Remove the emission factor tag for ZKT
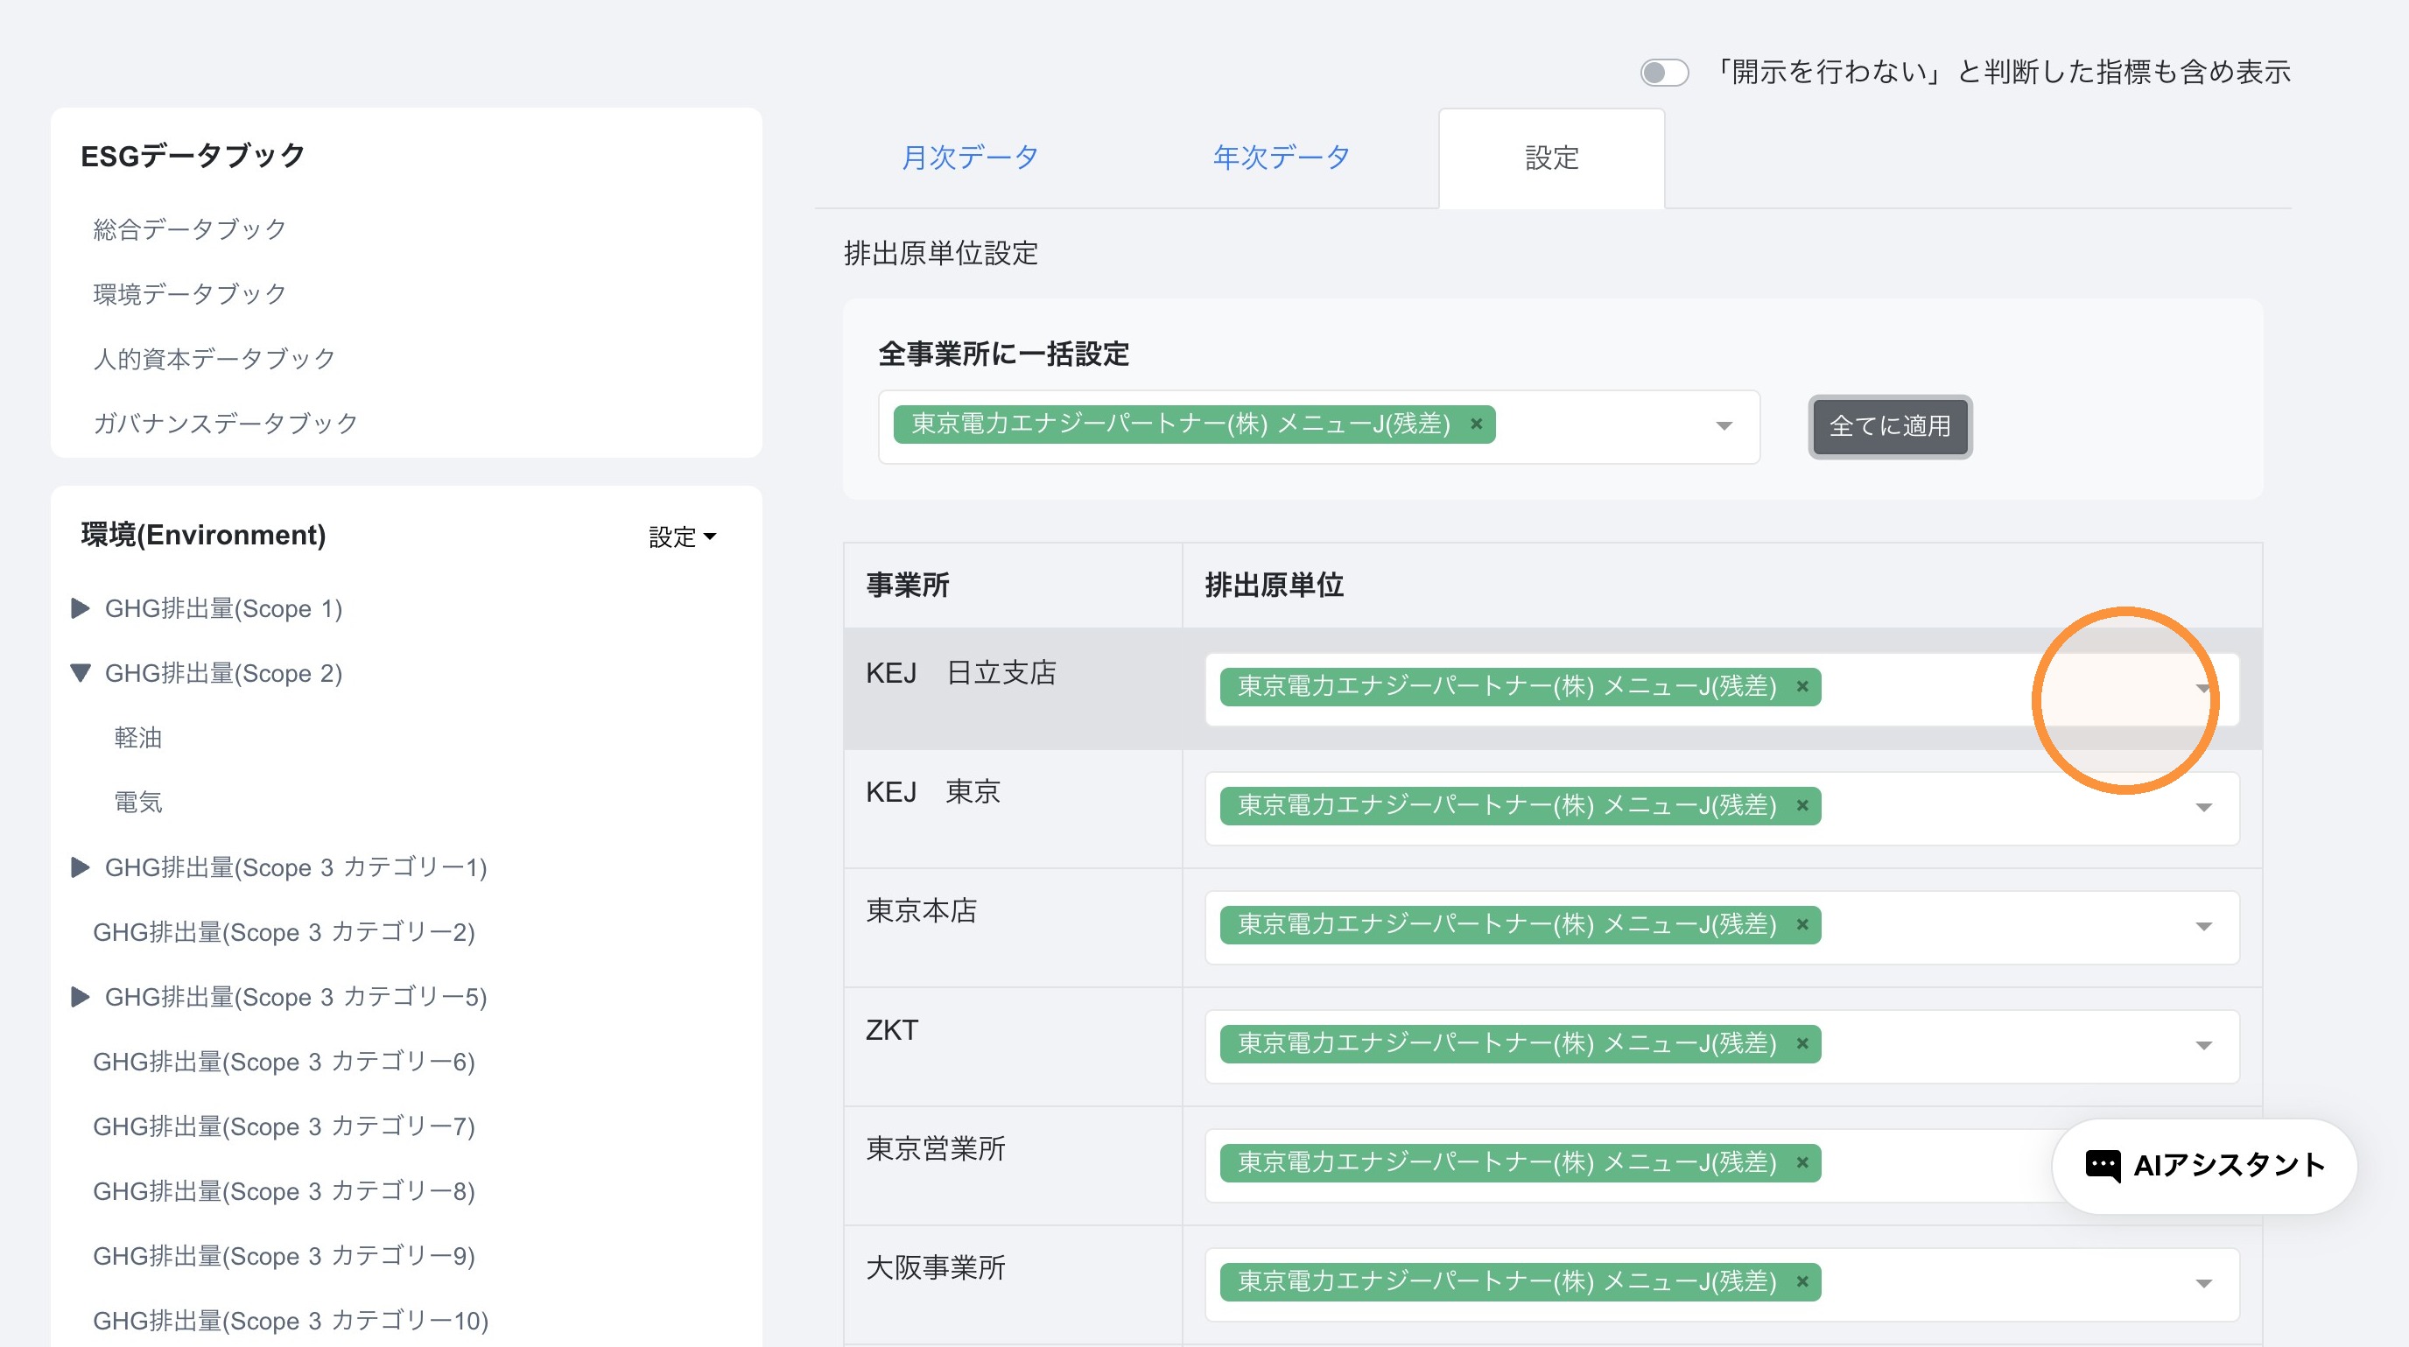The image size is (2409, 1347). [x=1802, y=1043]
